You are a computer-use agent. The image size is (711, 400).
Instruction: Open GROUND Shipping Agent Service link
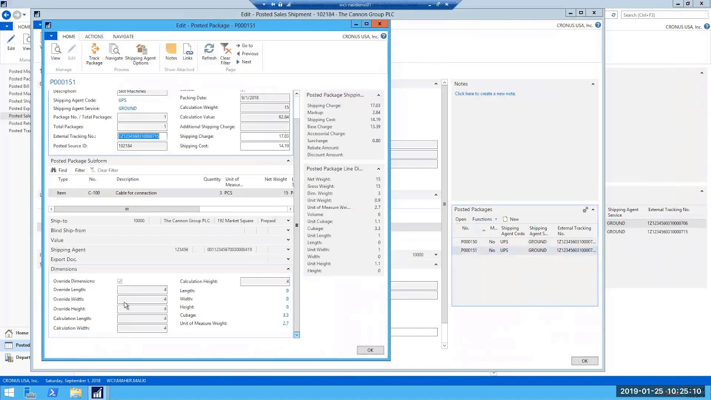coord(127,108)
